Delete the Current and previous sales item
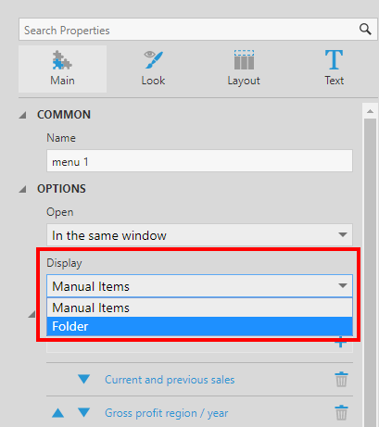 pos(341,380)
